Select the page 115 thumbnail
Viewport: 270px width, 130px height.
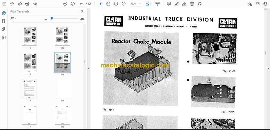[x=29, y=89]
